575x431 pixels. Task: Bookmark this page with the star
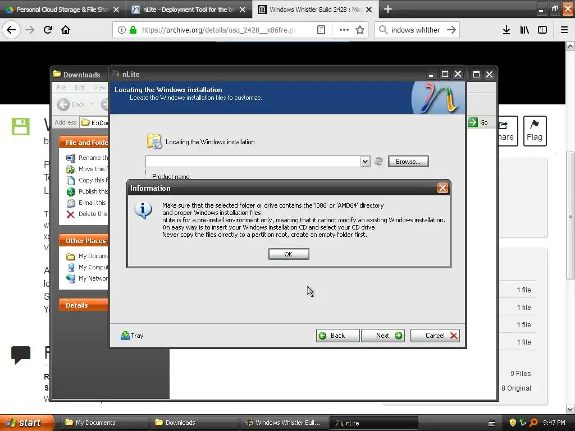coord(360,30)
